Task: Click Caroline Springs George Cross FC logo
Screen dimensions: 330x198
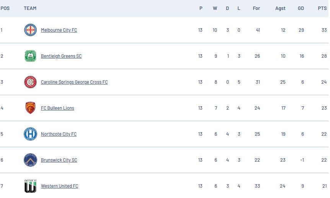Action: pyautogui.click(x=30, y=82)
